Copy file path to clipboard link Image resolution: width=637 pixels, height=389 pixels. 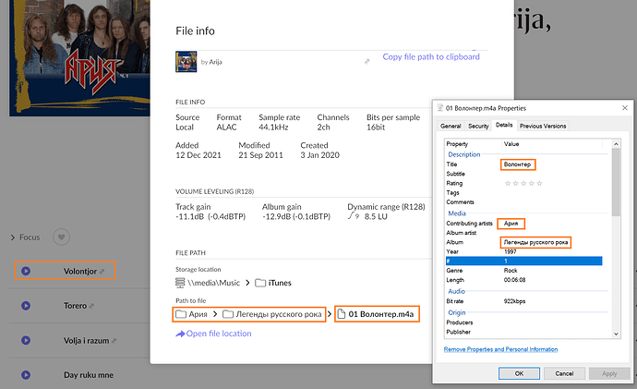click(431, 57)
